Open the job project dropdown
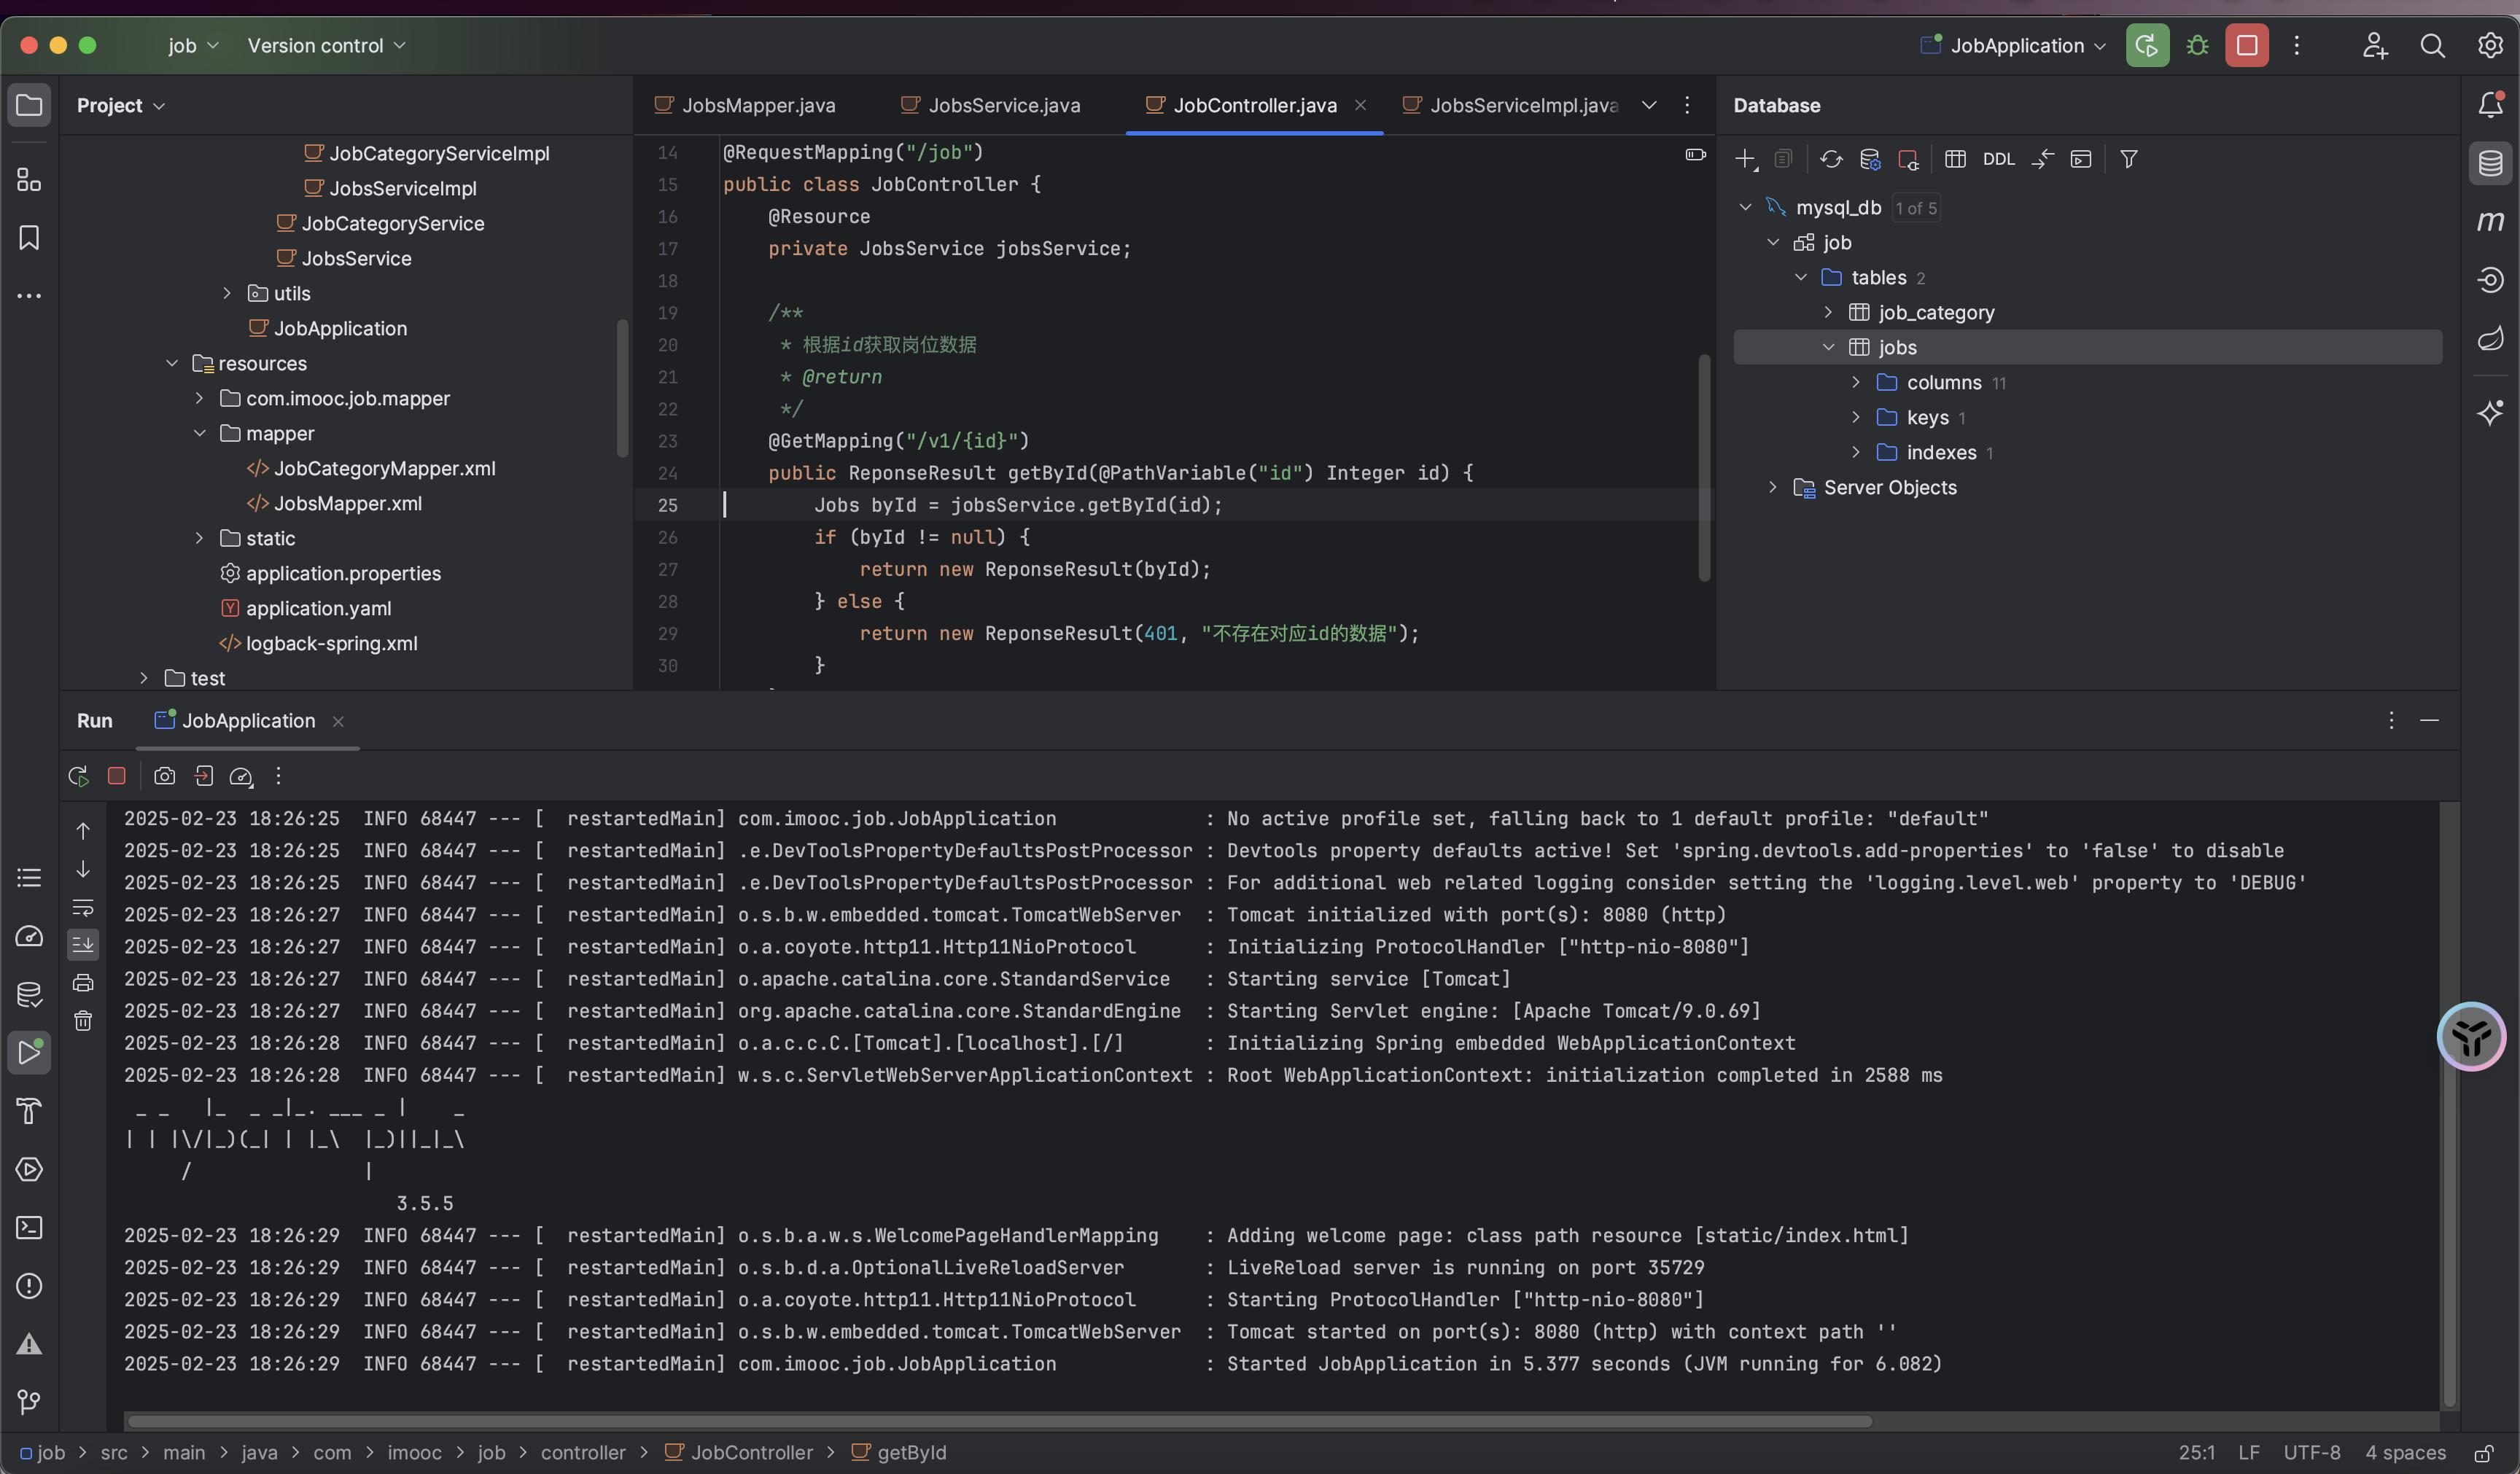The width and height of the screenshot is (2520, 1474). 193,46
